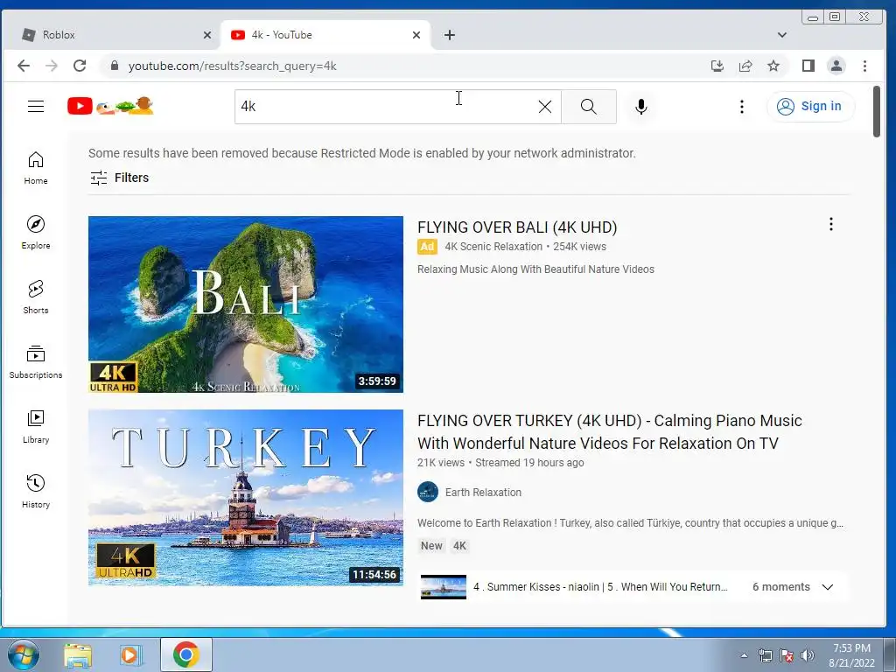Image resolution: width=896 pixels, height=672 pixels.
Task: Click 'Relaxing Music Along With Beautiful Nature Videos'
Action: (x=535, y=269)
